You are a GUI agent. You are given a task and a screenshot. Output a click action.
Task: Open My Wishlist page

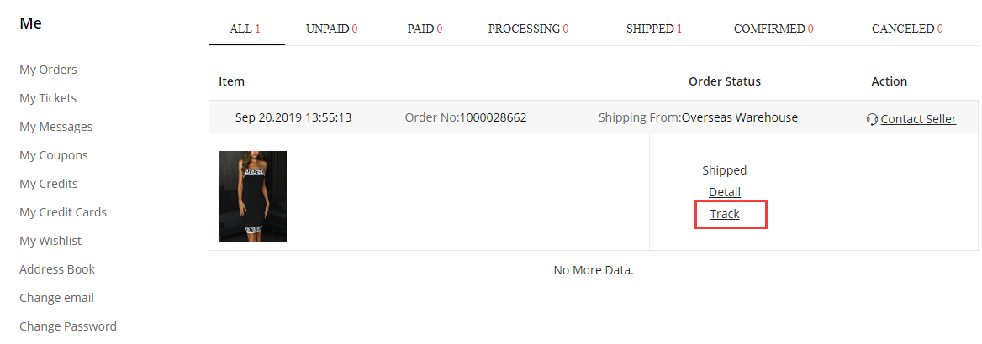50,241
